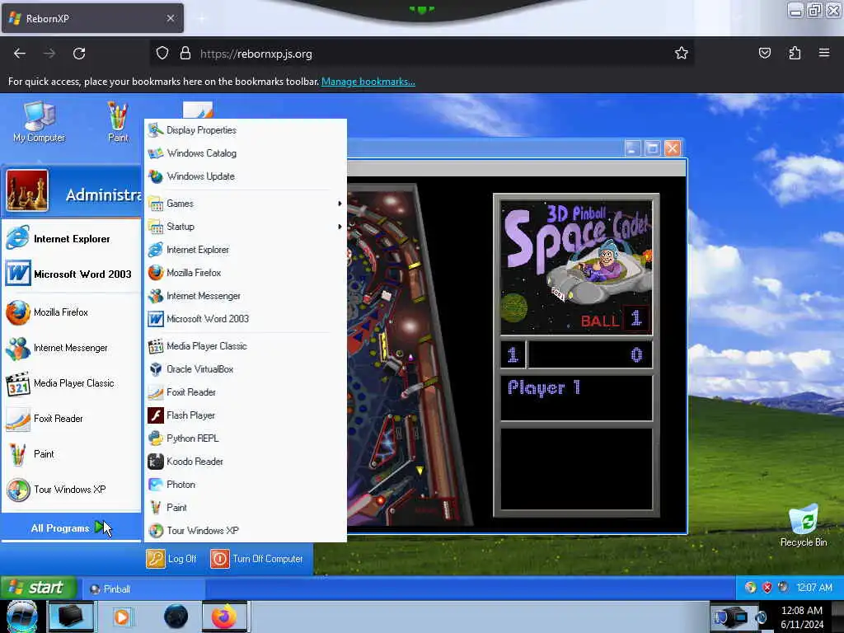Viewport: 844px width, 633px height.
Task: Click Manage bookmarks link
Action: pos(368,82)
